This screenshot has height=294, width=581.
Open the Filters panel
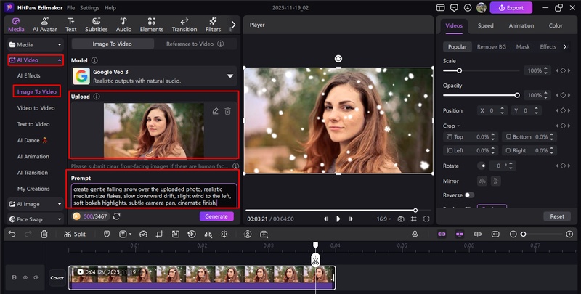point(213,25)
